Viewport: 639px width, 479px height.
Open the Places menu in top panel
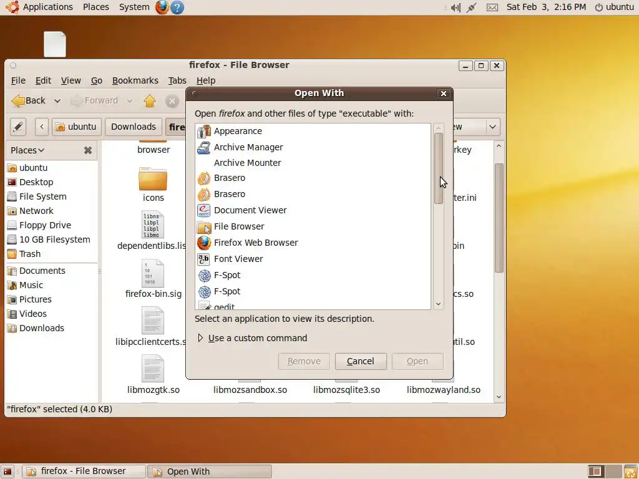(95, 7)
